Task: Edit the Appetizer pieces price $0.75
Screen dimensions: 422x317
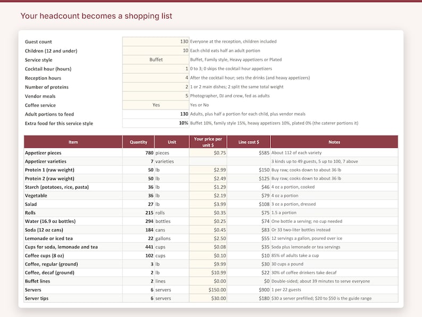Action: tap(208, 153)
